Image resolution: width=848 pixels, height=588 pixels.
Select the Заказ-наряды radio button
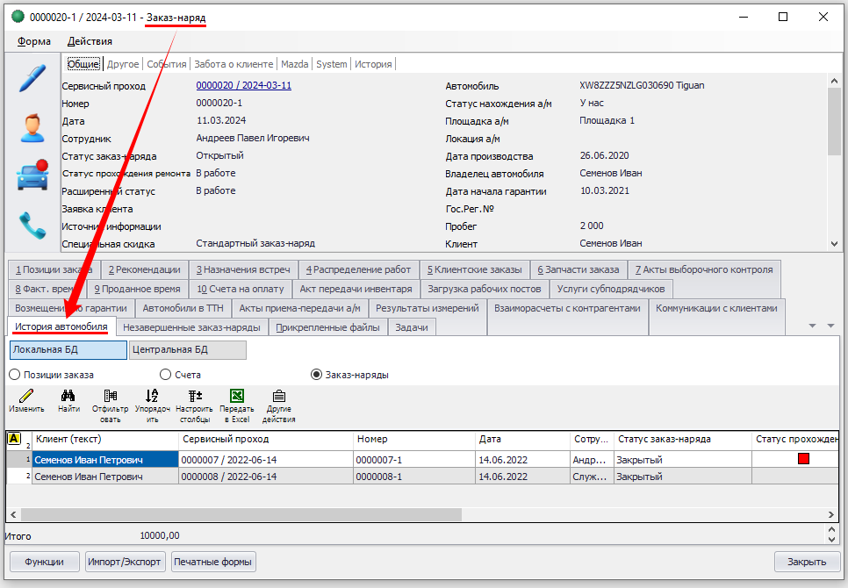[x=317, y=375]
